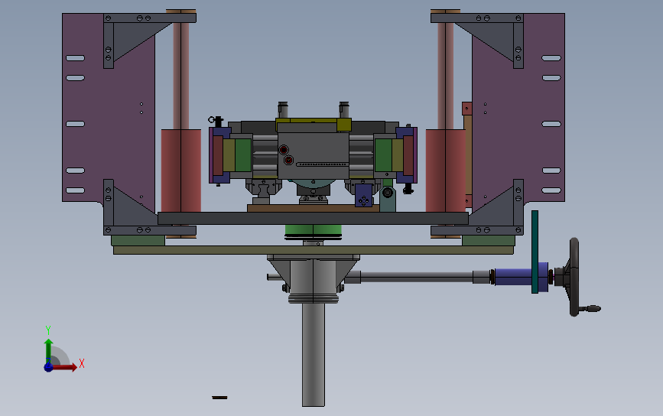Select the yellow bar on top of housing
This screenshot has width=663, height=416.
click(314, 125)
